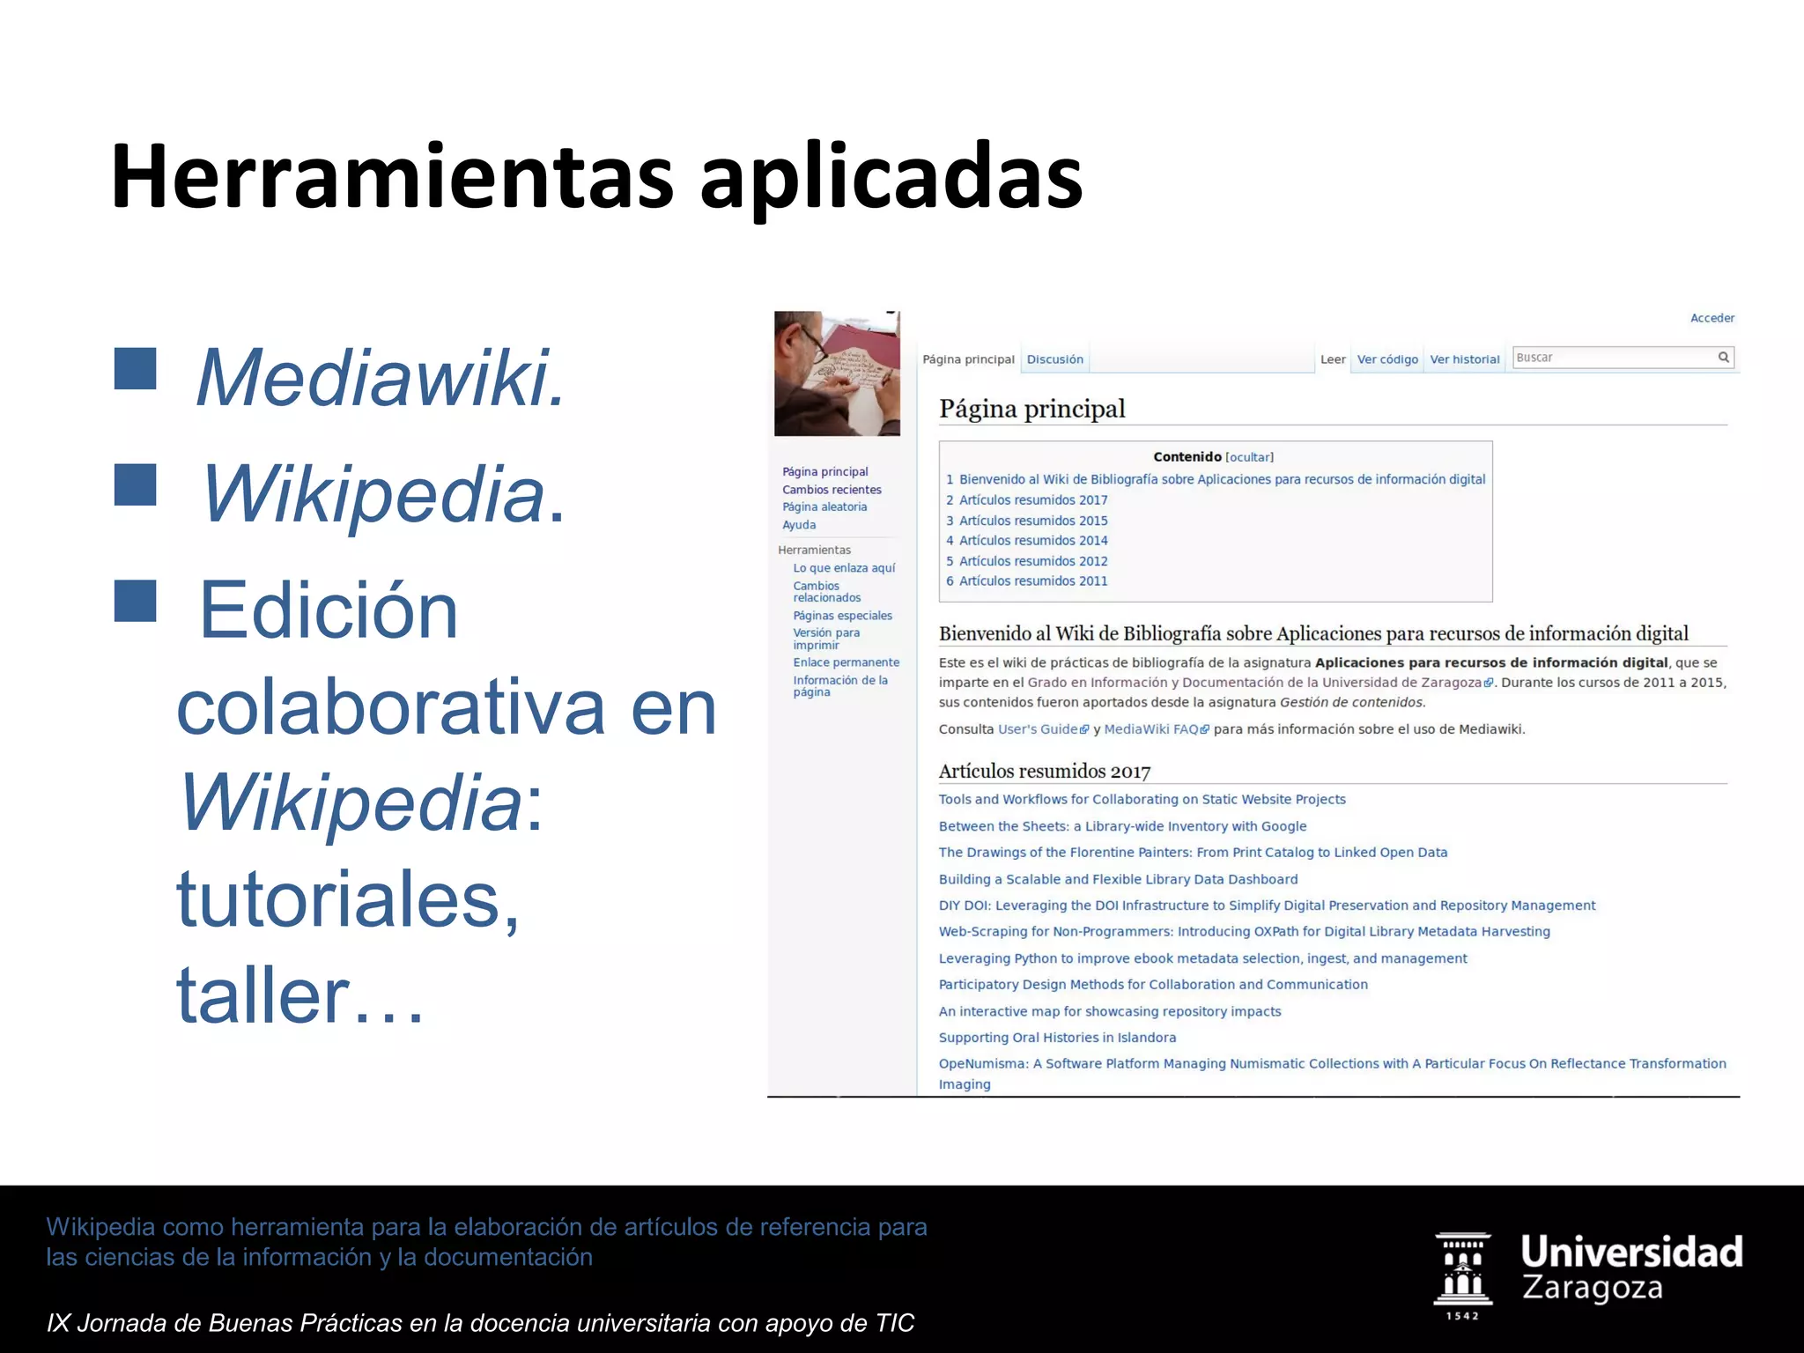Open the MediaWiki FAQ link
Screen dimensions: 1804x1353
[x=1151, y=729]
